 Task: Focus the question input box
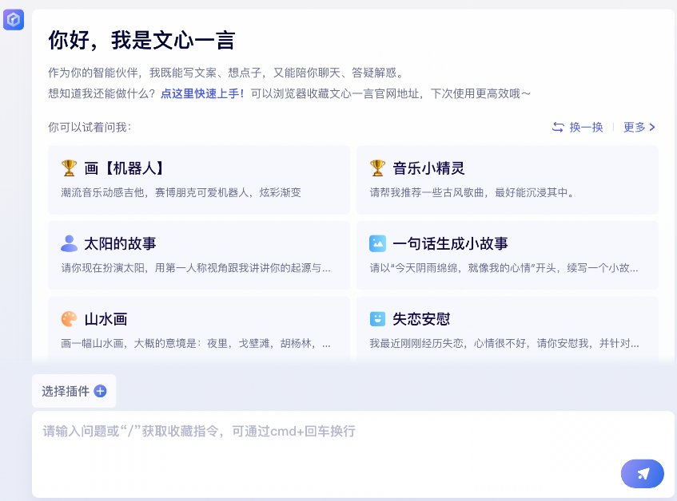click(353, 455)
